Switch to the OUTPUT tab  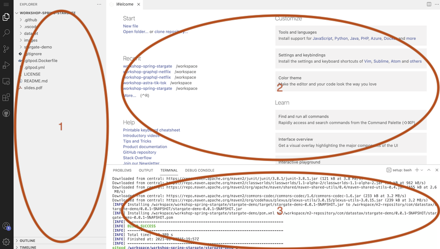coord(146,170)
